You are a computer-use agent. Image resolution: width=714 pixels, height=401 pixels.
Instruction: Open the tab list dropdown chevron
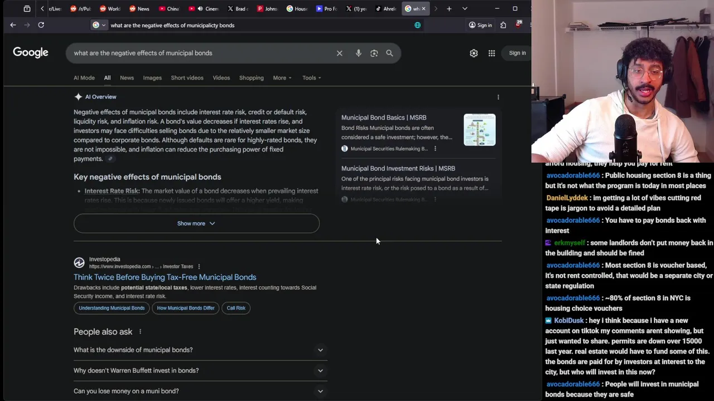465,8
